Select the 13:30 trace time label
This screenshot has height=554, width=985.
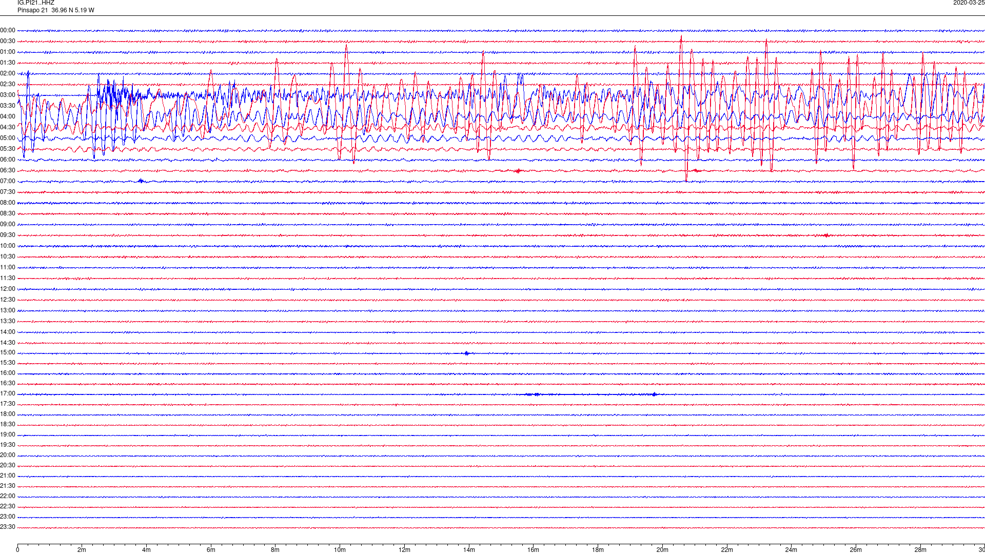click(x=8, y=322)
